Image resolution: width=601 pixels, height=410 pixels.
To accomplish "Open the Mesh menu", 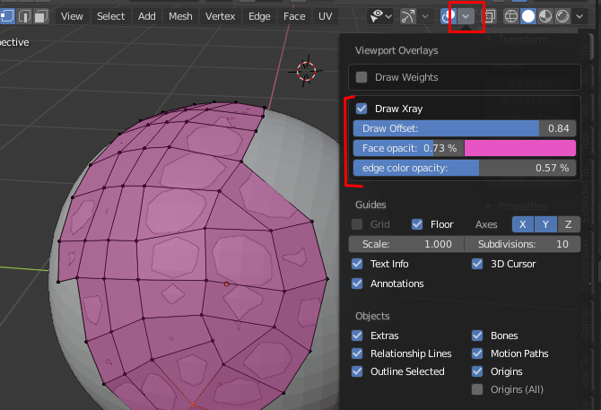I will 180,16.
